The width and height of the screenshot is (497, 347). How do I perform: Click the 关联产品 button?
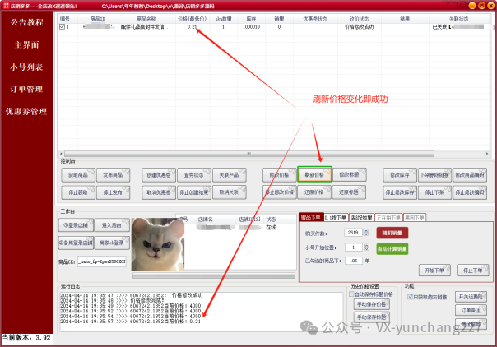tap(230, 175)
